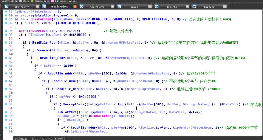Click the IDA View-A tab icon

7,7
